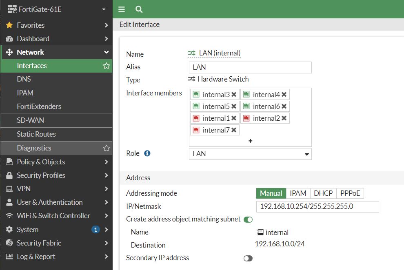Select DHCP addressing mode
The image size is (404, 270).
click(323, 193)
